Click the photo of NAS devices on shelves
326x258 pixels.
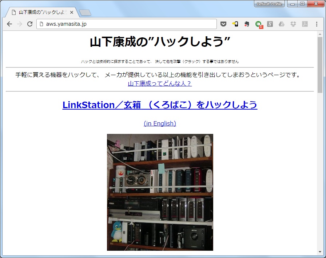160,192
